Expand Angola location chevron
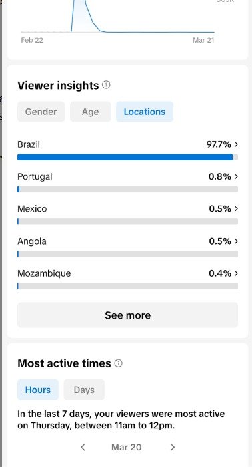The width and height of the screenshot is (252, 467). 236,241
